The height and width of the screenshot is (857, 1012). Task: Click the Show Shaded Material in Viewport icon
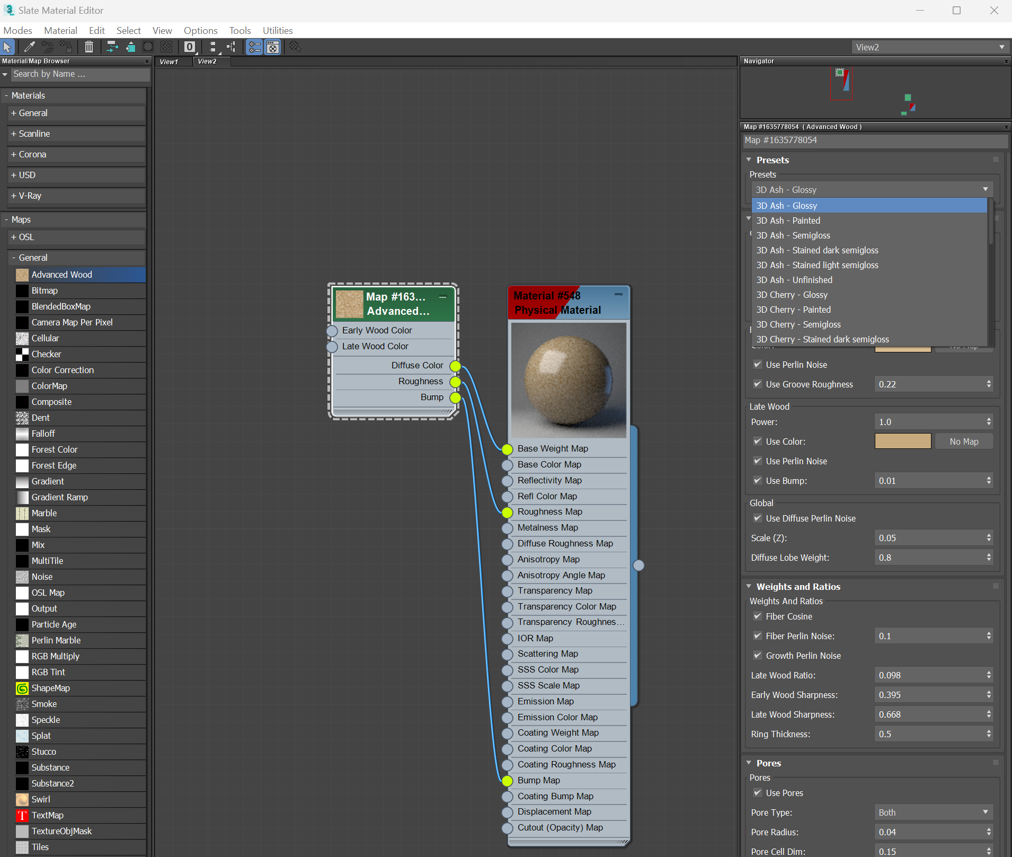coord(148,47)
